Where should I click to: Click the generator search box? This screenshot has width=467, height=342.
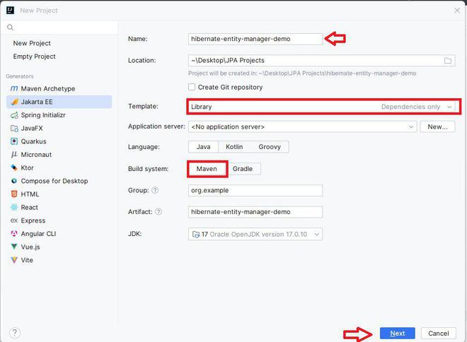pyautogui.click(x=59, y=28)
